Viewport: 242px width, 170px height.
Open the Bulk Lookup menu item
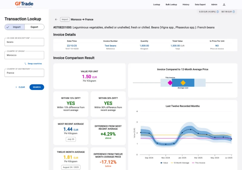click(171, 5)
